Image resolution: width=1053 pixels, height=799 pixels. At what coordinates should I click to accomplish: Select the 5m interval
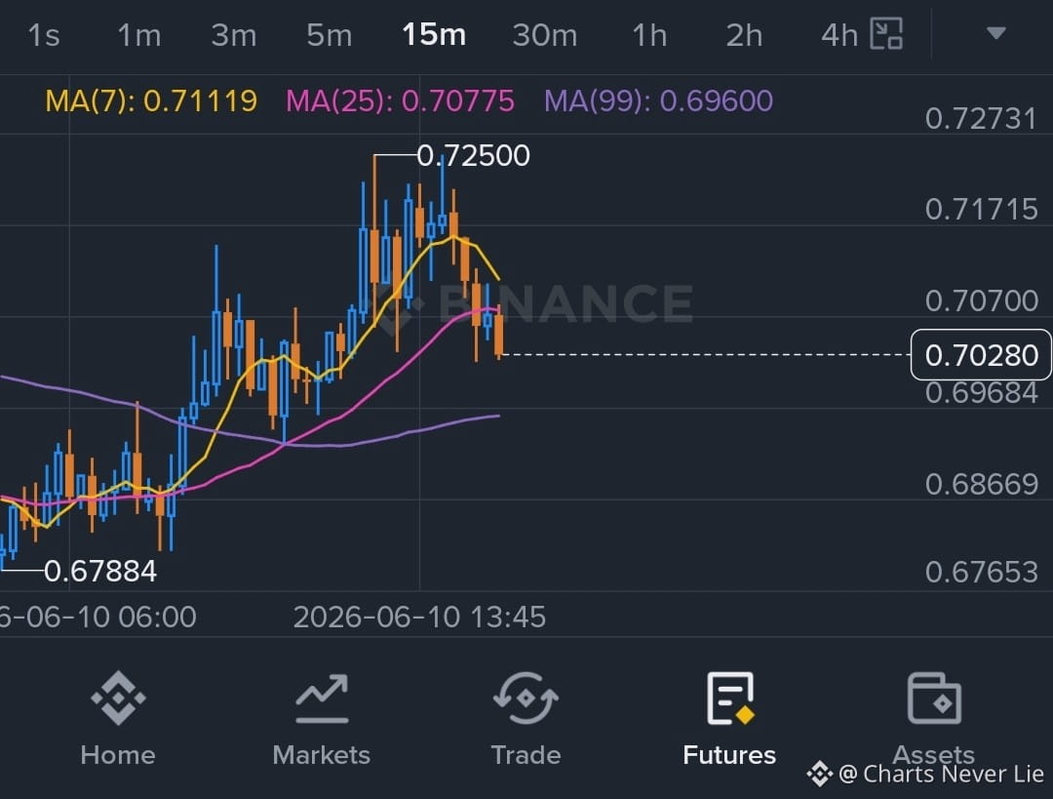pos(330,35)
